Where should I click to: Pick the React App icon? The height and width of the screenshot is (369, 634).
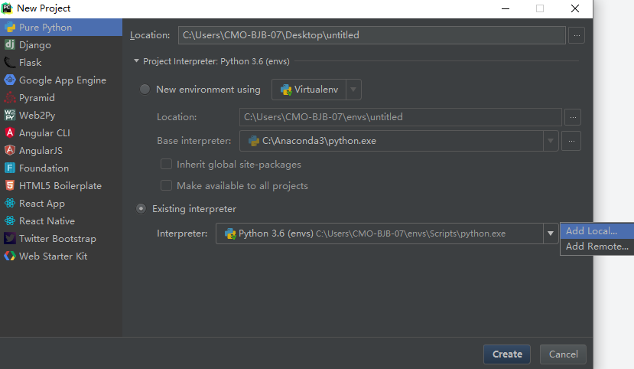pos(10,203)
